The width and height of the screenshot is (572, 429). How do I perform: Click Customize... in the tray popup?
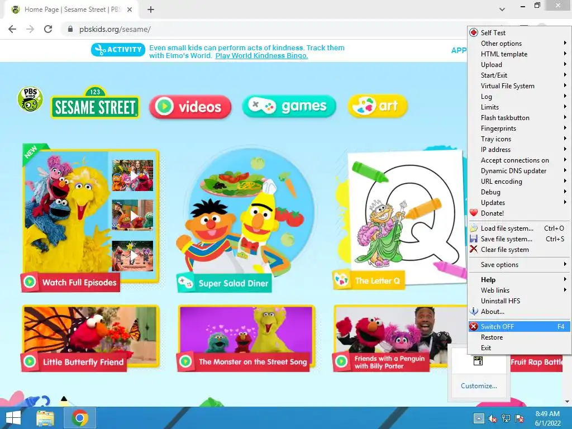(479, 386)
